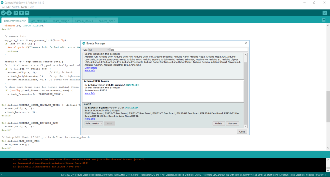Click the Open sketch icon
330x177 pixels.
click(21, 13)
